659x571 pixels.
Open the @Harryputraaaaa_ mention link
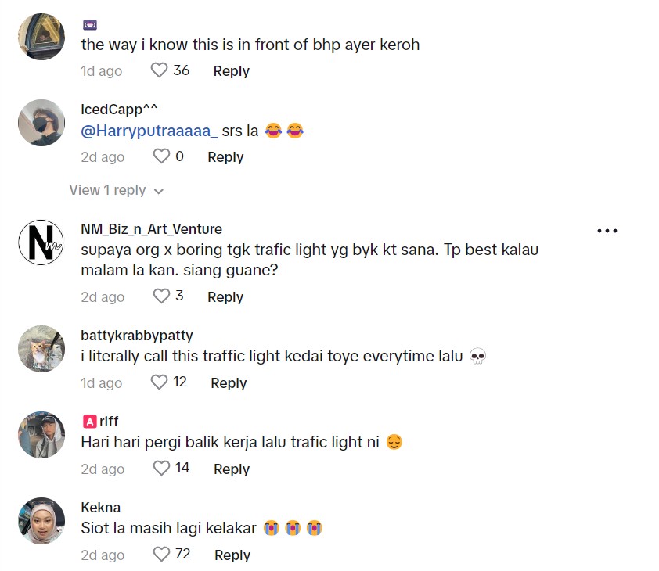(149, 131)
